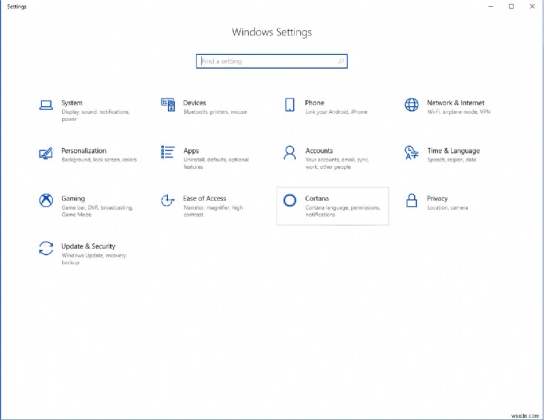
Task: Select the Personalization title
Action: 84,150
